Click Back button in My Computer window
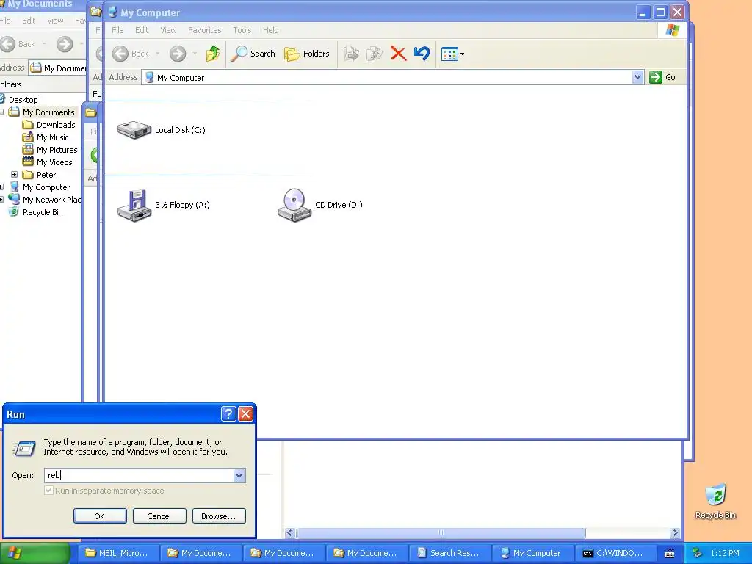 pyautogui.click(x=131, y=53)
